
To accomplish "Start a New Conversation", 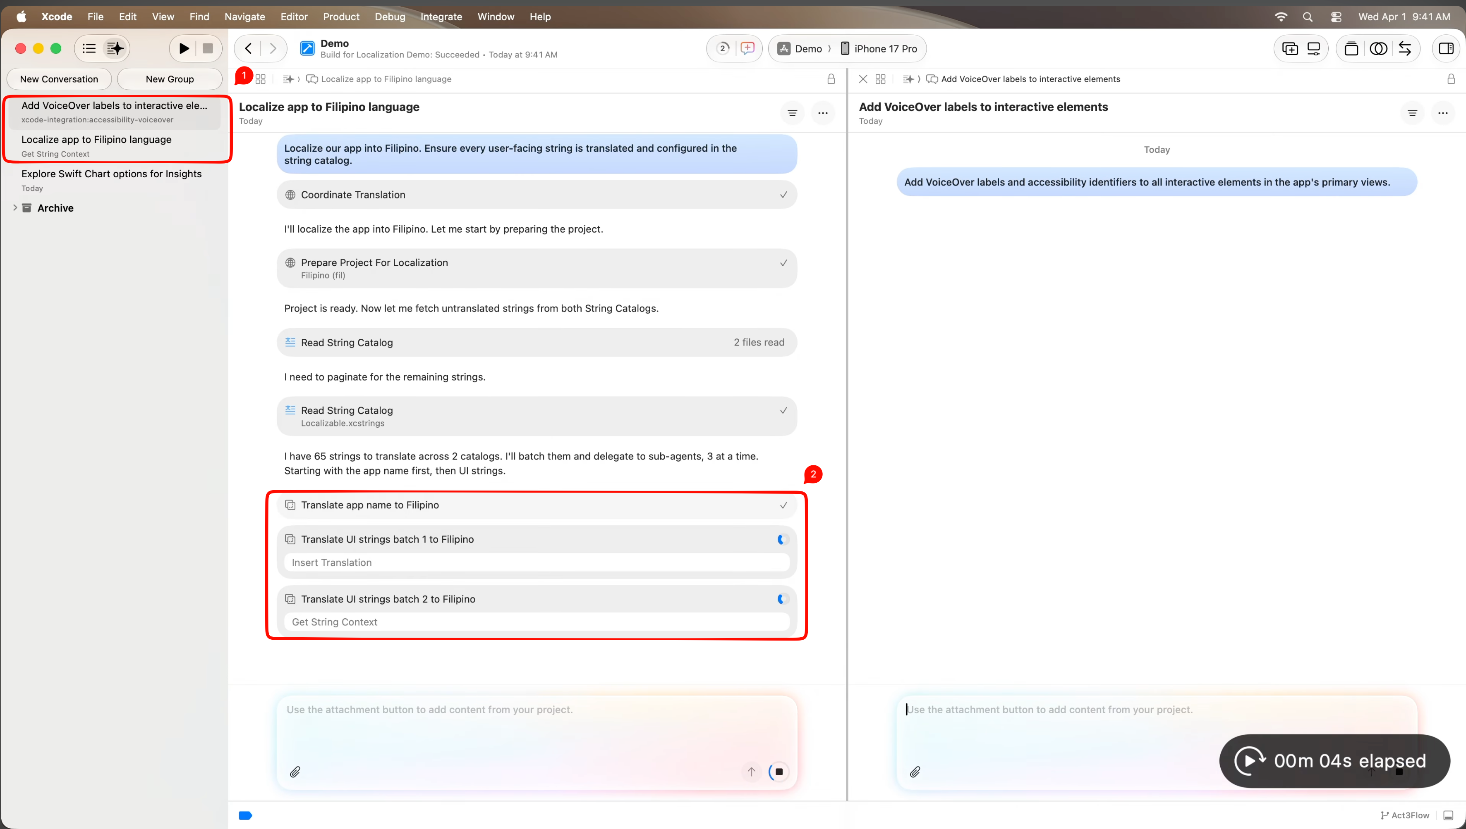I will [x=59, y=79].
